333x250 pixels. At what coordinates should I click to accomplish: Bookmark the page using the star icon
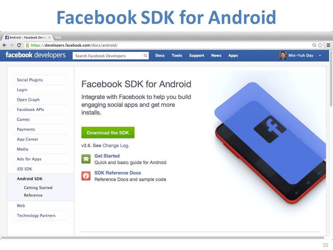tap(320, 45)
